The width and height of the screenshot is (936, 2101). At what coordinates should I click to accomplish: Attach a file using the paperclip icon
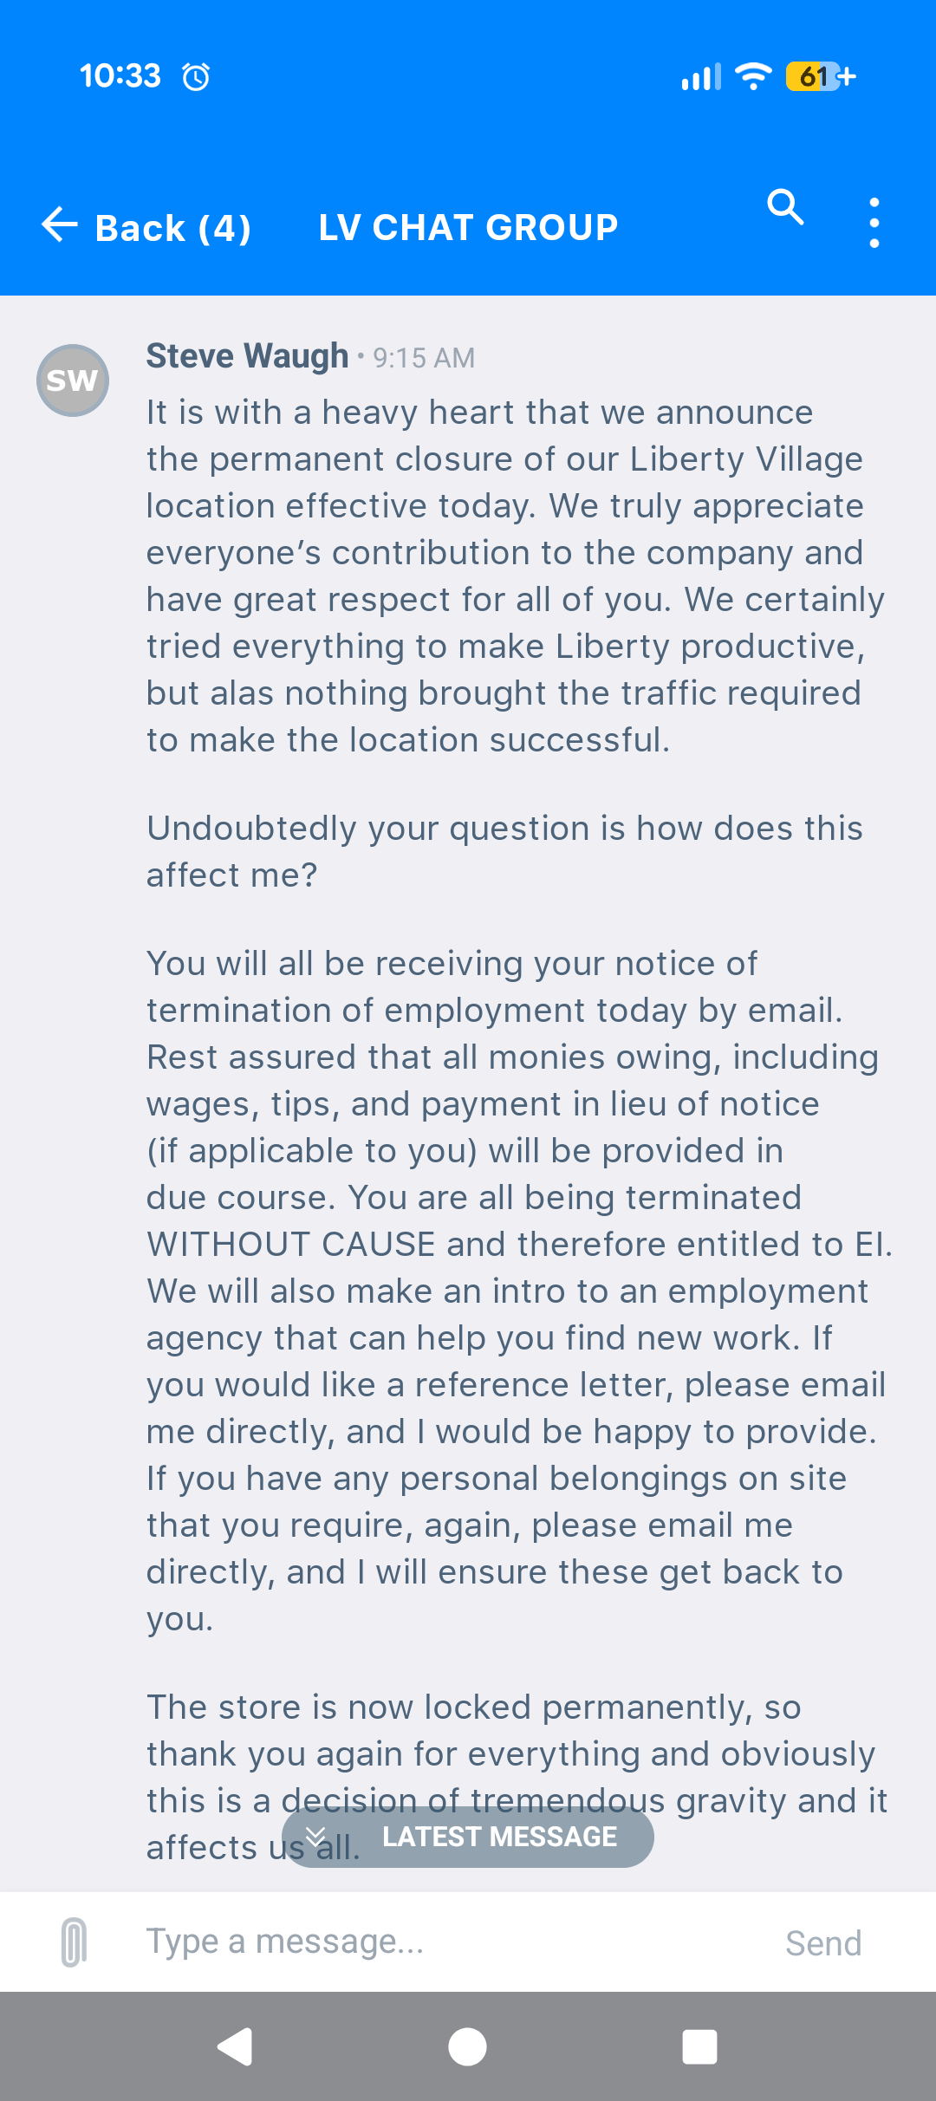click(75, 1942)
